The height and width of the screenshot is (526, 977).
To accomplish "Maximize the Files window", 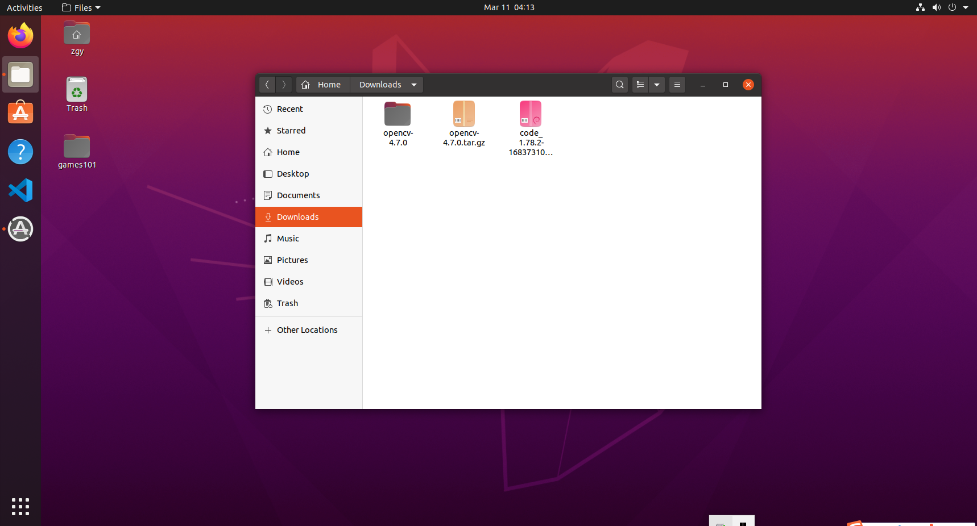I will [x=726, y=85].
